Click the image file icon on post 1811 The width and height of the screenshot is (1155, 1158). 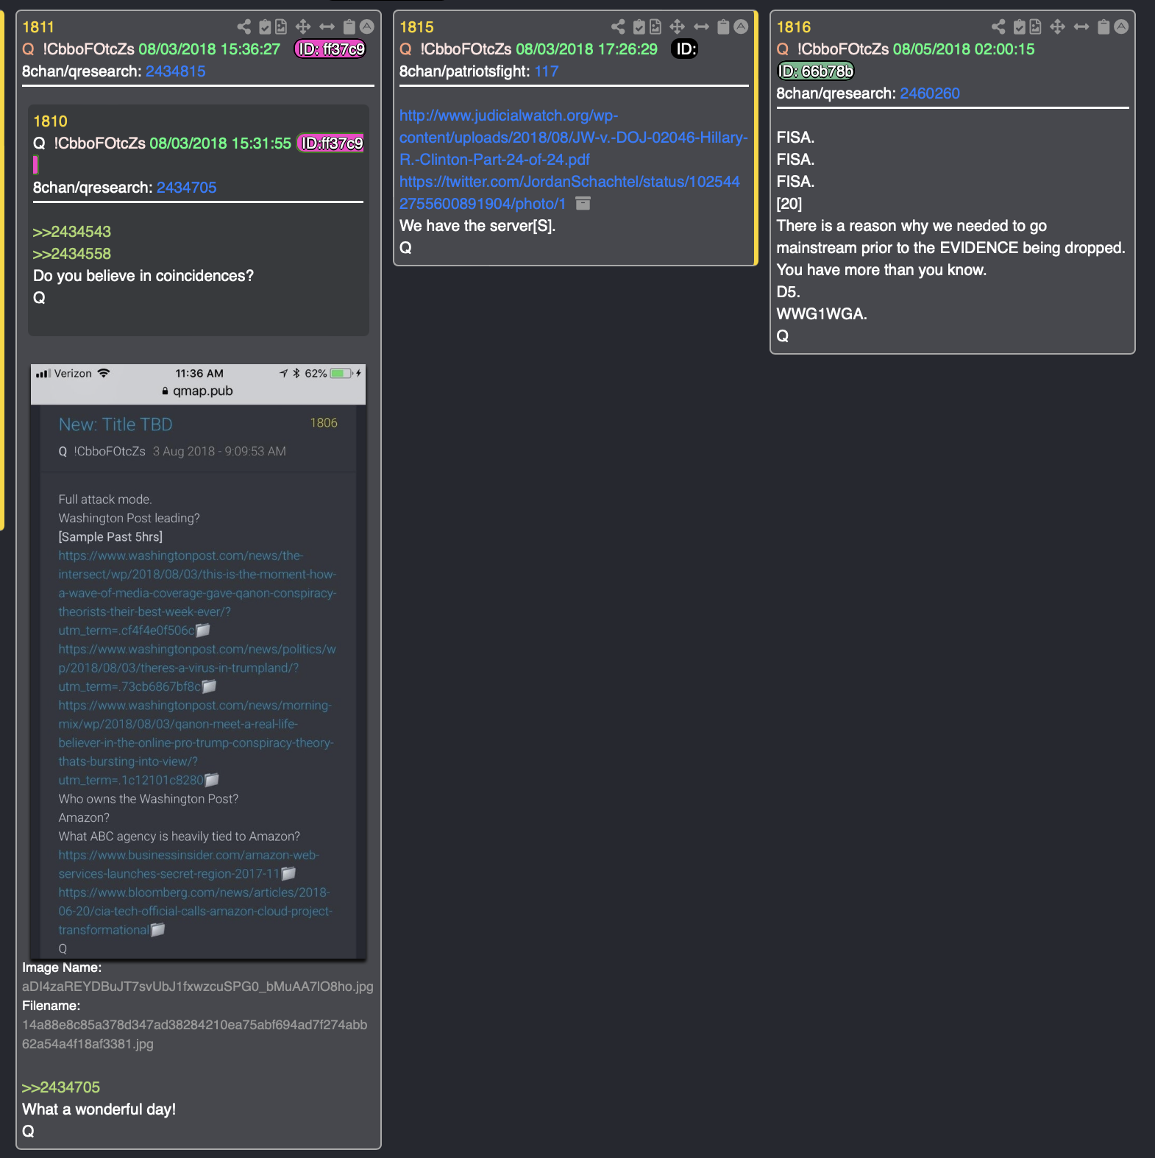(281, 27)
